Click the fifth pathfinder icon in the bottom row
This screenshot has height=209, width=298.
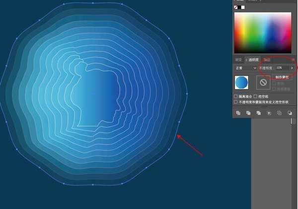coord(280,113)
